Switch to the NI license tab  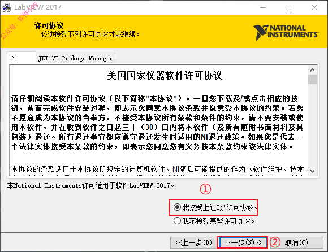coord(21,57)
